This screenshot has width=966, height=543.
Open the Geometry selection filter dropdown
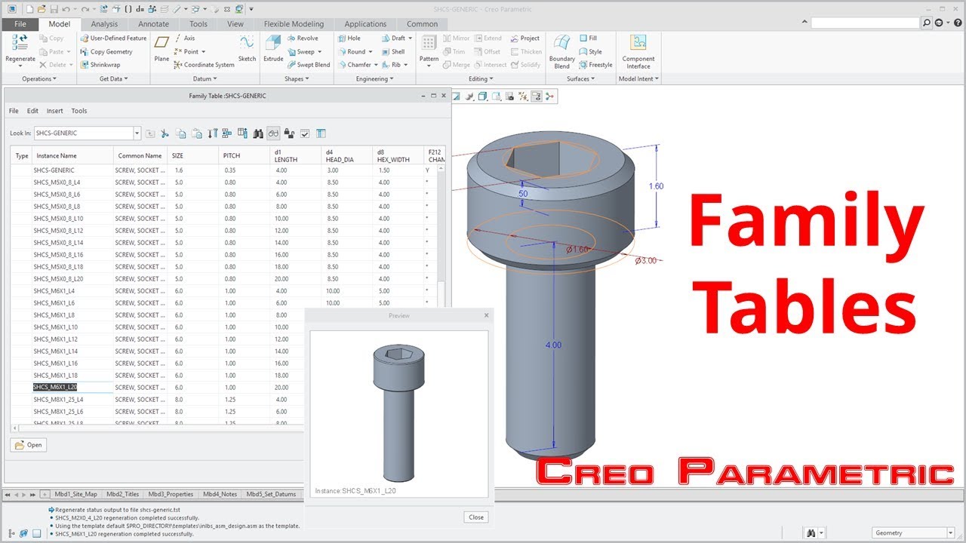(x=949, y=532)
